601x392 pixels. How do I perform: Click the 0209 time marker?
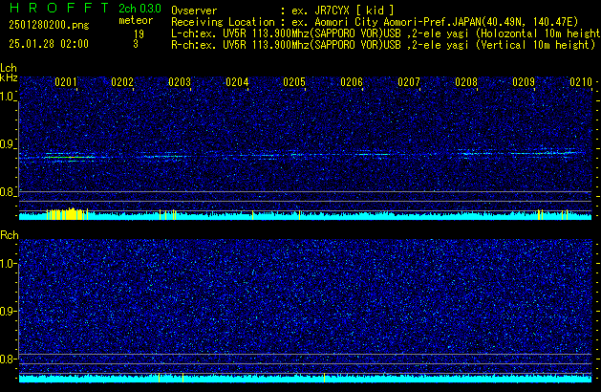[524, 82]
